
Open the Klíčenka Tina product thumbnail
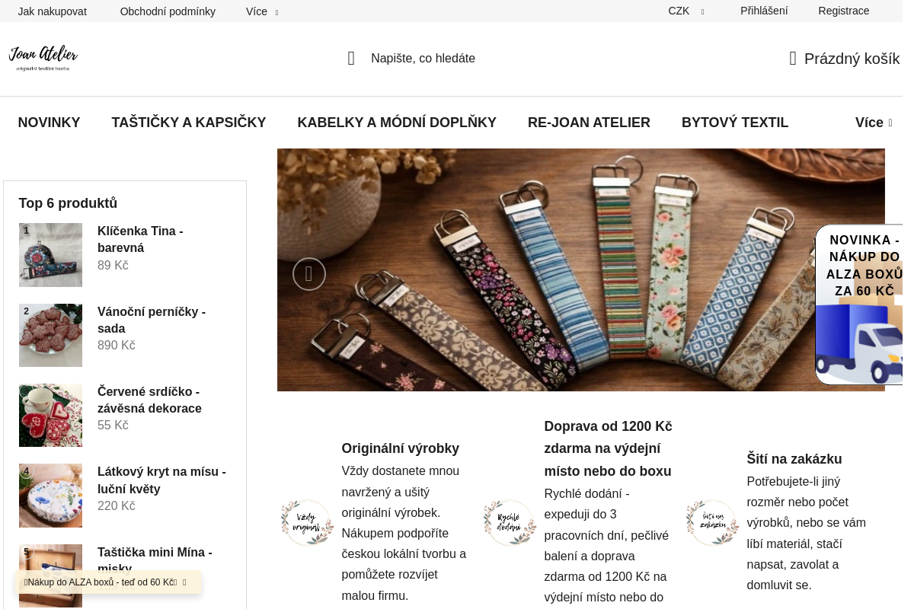point(50,255)
